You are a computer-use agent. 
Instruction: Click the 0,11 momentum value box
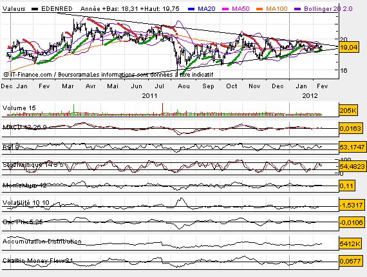(347, 186)
